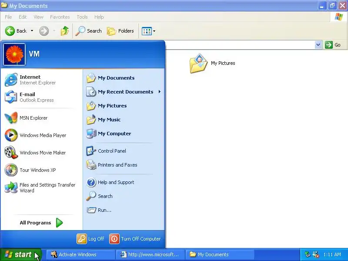Open Internet Explorer from Start menu
This screenshot has width=348, height=261.
click(x=41, y=80)
